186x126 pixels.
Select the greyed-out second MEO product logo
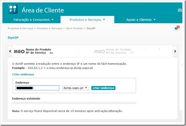(100, 52)
